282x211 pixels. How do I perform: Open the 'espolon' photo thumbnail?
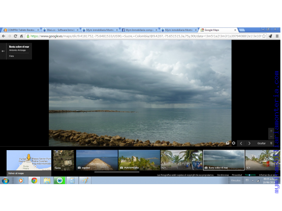[97, 160]
